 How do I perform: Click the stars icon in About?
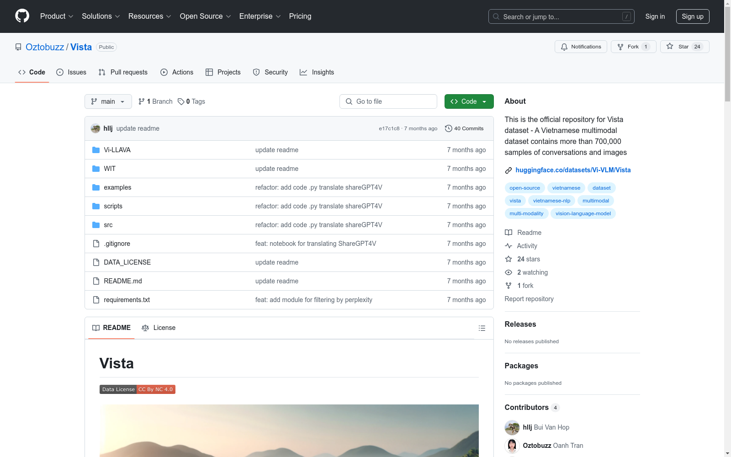point(509,259)
